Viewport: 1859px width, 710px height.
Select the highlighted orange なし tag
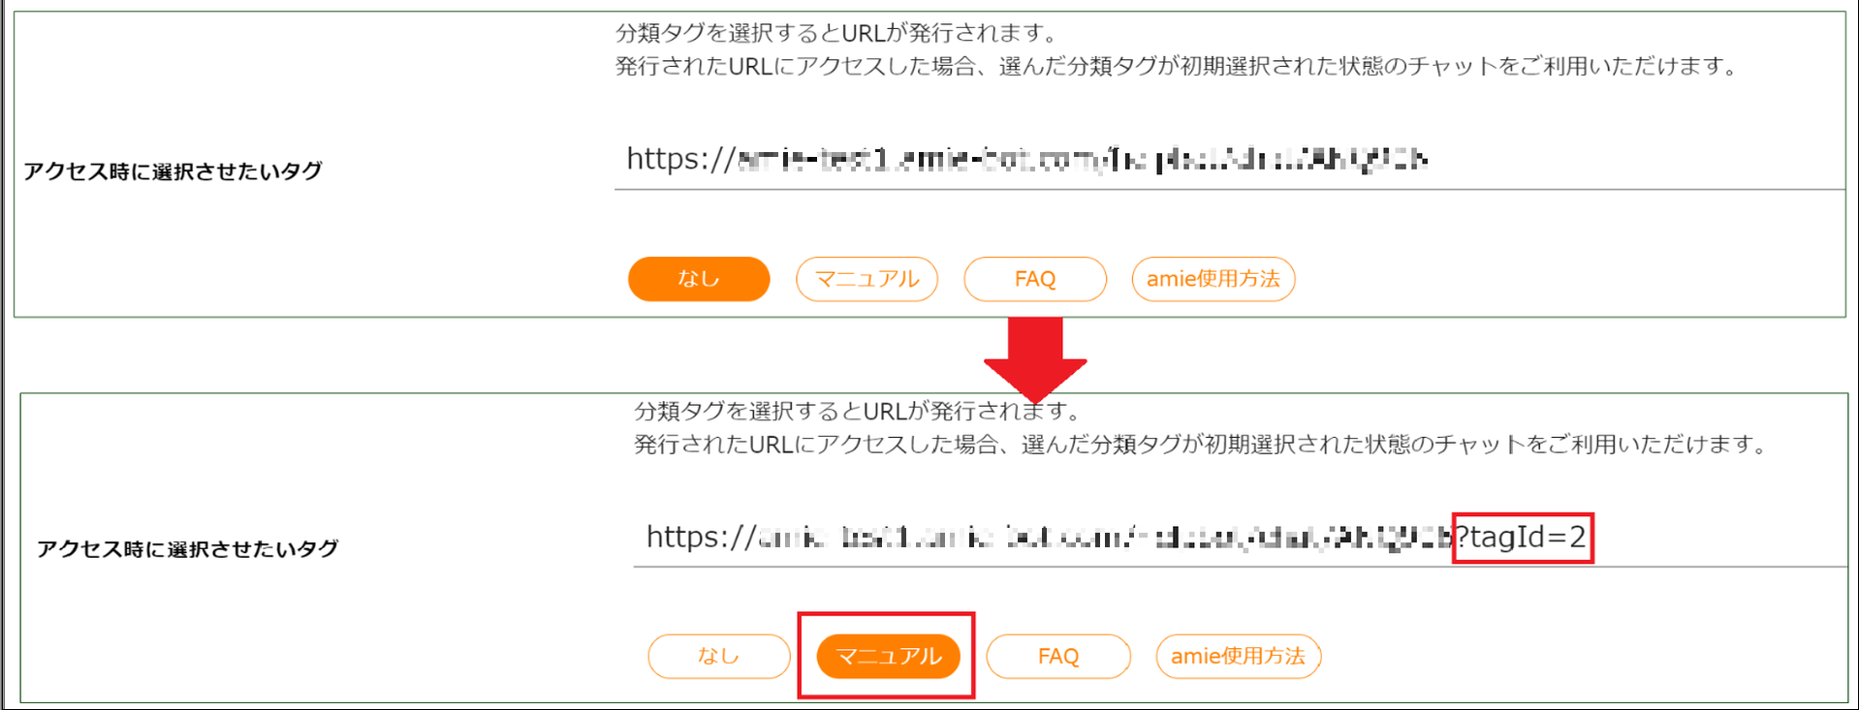pos(699,279)
